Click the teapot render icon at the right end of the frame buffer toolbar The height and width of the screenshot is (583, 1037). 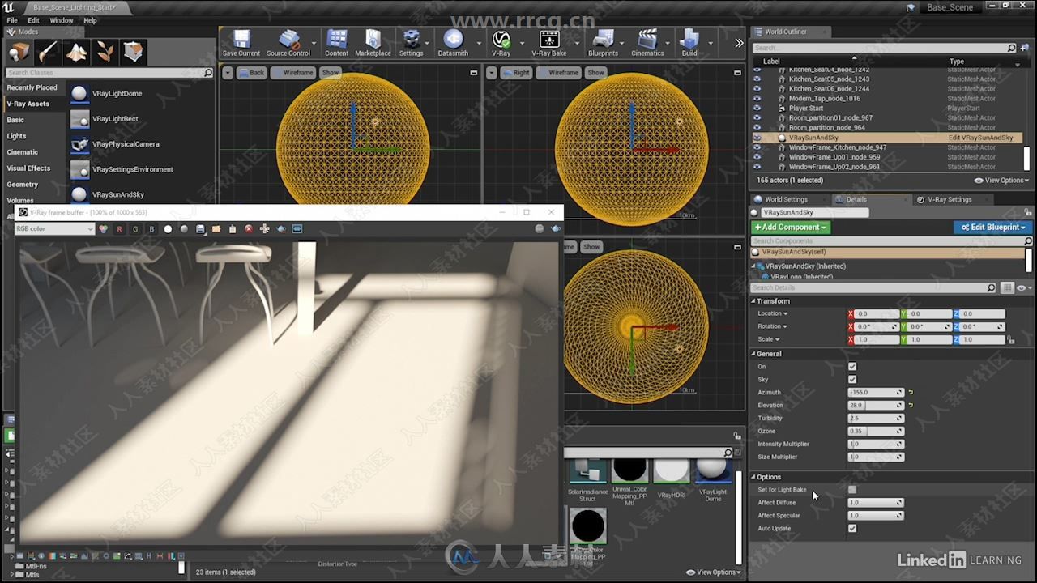[x=556, y=229]
